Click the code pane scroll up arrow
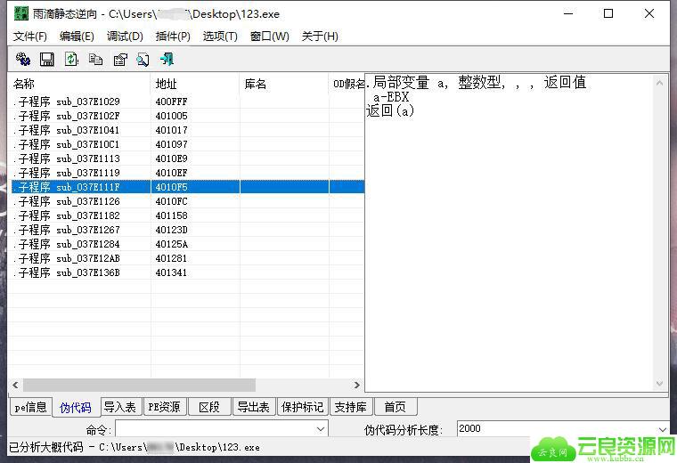677x463 pixels. point(659,83)
